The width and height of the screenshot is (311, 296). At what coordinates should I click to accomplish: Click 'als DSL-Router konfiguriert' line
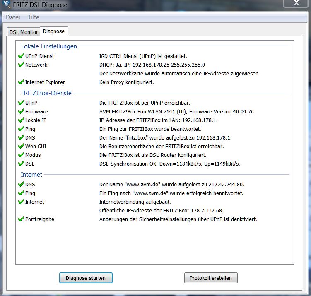pos(153,155)
